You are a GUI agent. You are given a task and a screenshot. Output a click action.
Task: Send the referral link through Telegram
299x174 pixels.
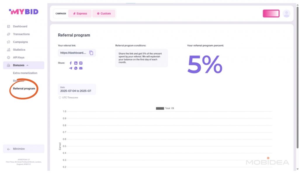coord(70,68)
